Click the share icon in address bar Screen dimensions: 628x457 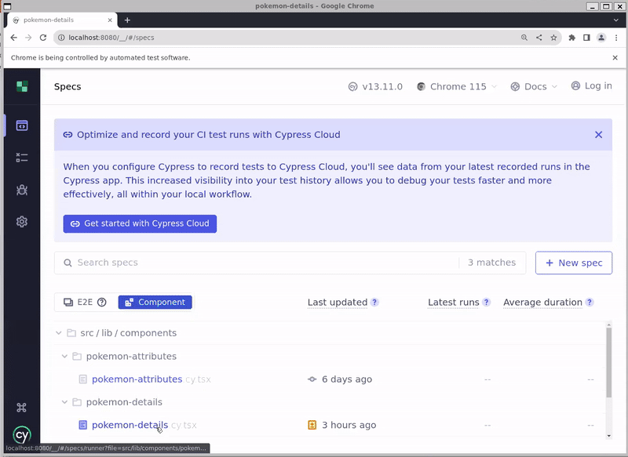[539, 38]
